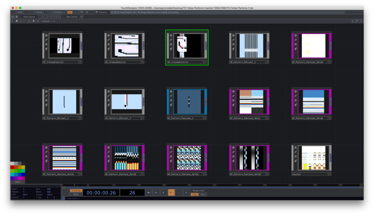Toggle viewer active plus on OP_CrhomaPatern1
The width and height of the screenshot is (374, 215).
coord(81,62)
